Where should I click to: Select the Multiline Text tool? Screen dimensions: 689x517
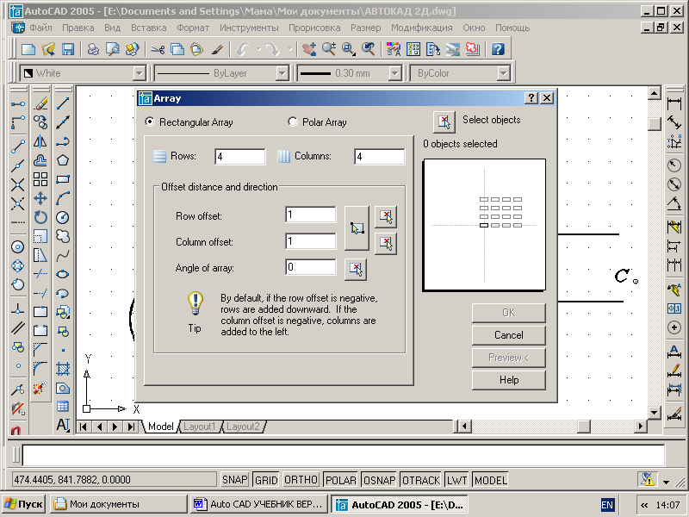tap(63, 425)
